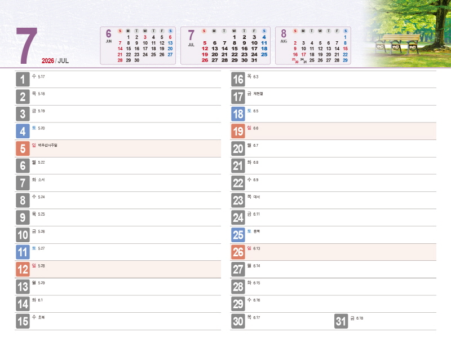Open the June mini calendar
451x341 pixels.
[139, 45]
